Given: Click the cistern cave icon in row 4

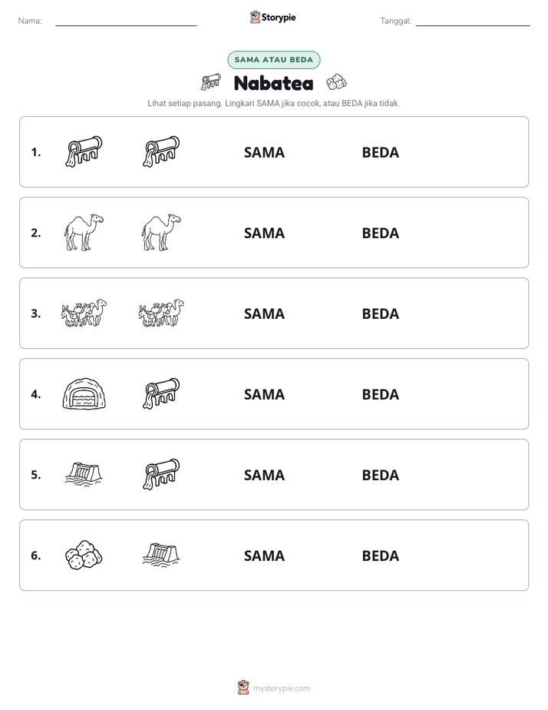Looking at the screenshot, I should 84,394.
